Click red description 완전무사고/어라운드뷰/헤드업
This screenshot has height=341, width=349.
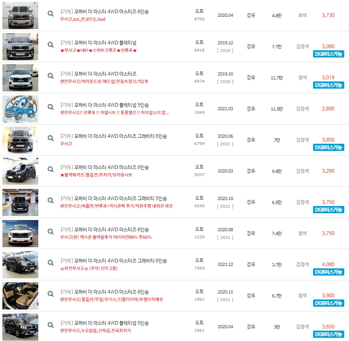104,81
